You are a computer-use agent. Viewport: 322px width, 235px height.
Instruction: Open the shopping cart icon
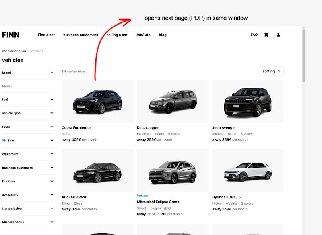(x=266, y=35)
